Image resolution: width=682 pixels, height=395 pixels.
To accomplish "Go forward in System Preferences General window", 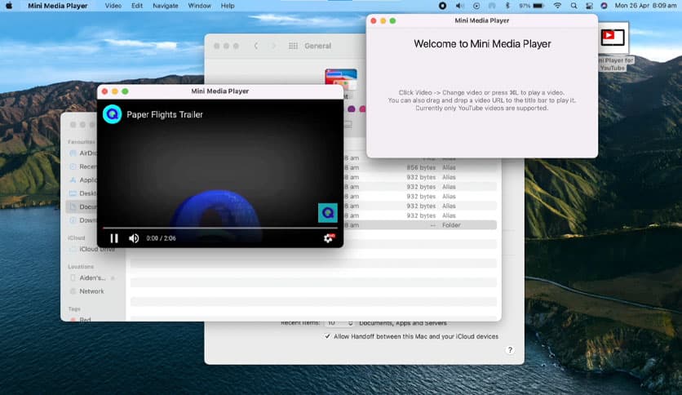I will (273, 46).
